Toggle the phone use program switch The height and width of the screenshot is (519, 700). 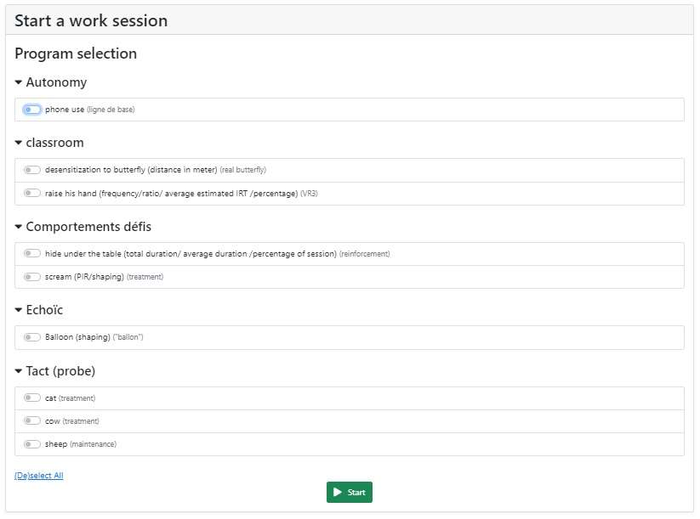(x=32, y=110)
